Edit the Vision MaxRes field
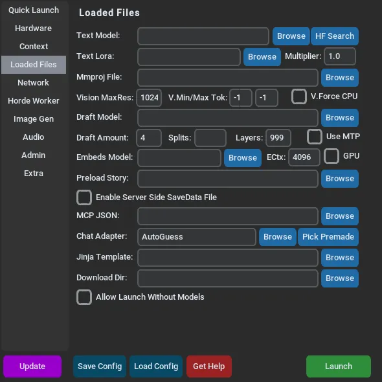 pyautogui.click(x=149, y=98)
